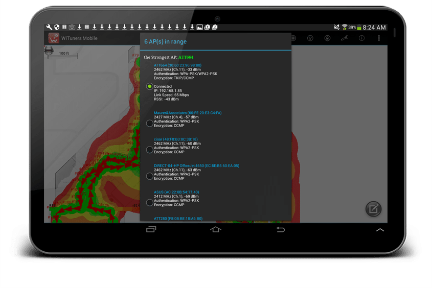Tap the cisar (48:F8:B3:8C:3B:18) title
The width and height of the screenshot is (432, 288).
176,139
